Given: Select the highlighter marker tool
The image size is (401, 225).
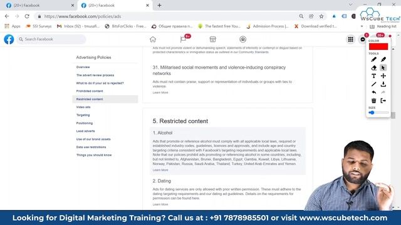Looking at the screenshot, I should [383, 59].
